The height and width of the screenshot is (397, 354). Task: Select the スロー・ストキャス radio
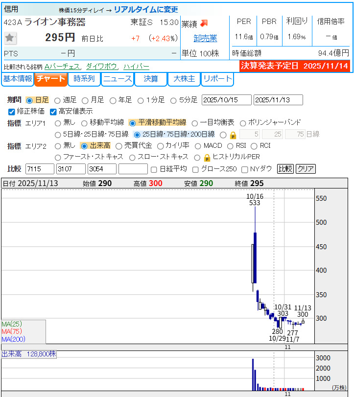[x=132, y=158]
